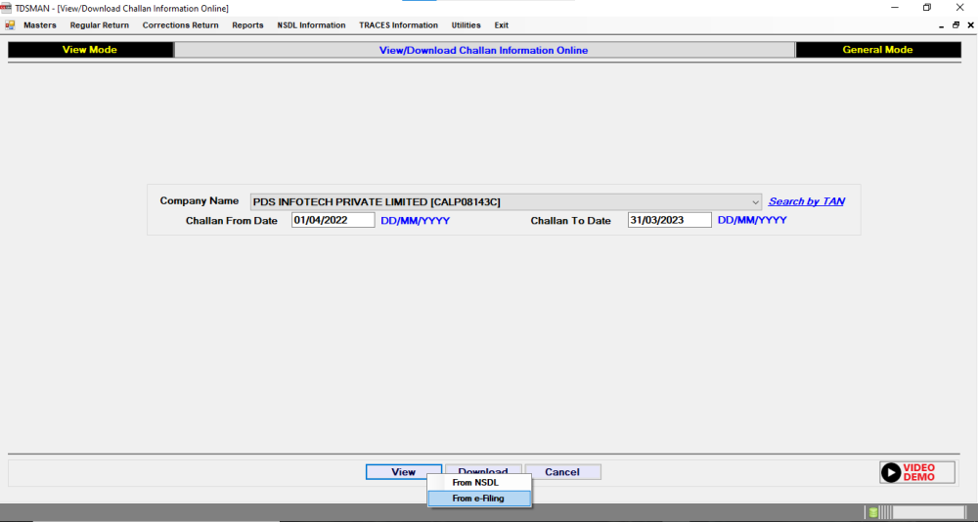
Task: Play the Video Demo
Action: 917,472
